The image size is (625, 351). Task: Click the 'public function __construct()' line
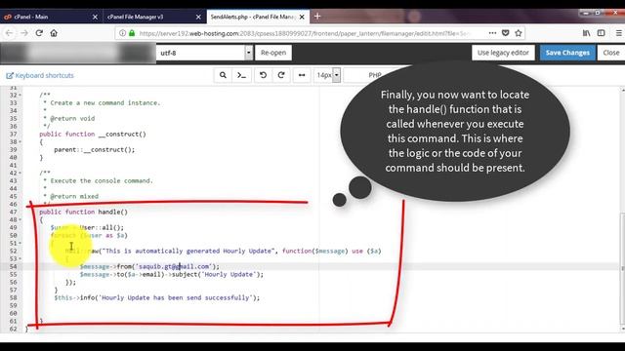point(93,135)
